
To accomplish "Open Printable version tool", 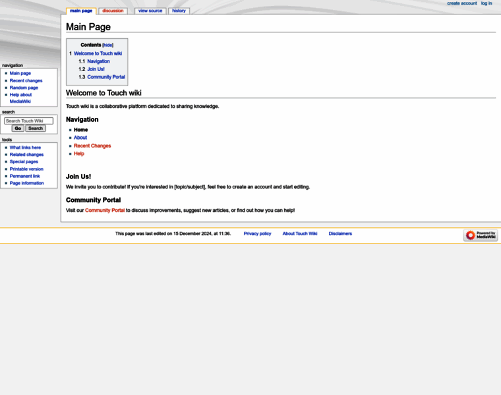I will click(26, 169).
